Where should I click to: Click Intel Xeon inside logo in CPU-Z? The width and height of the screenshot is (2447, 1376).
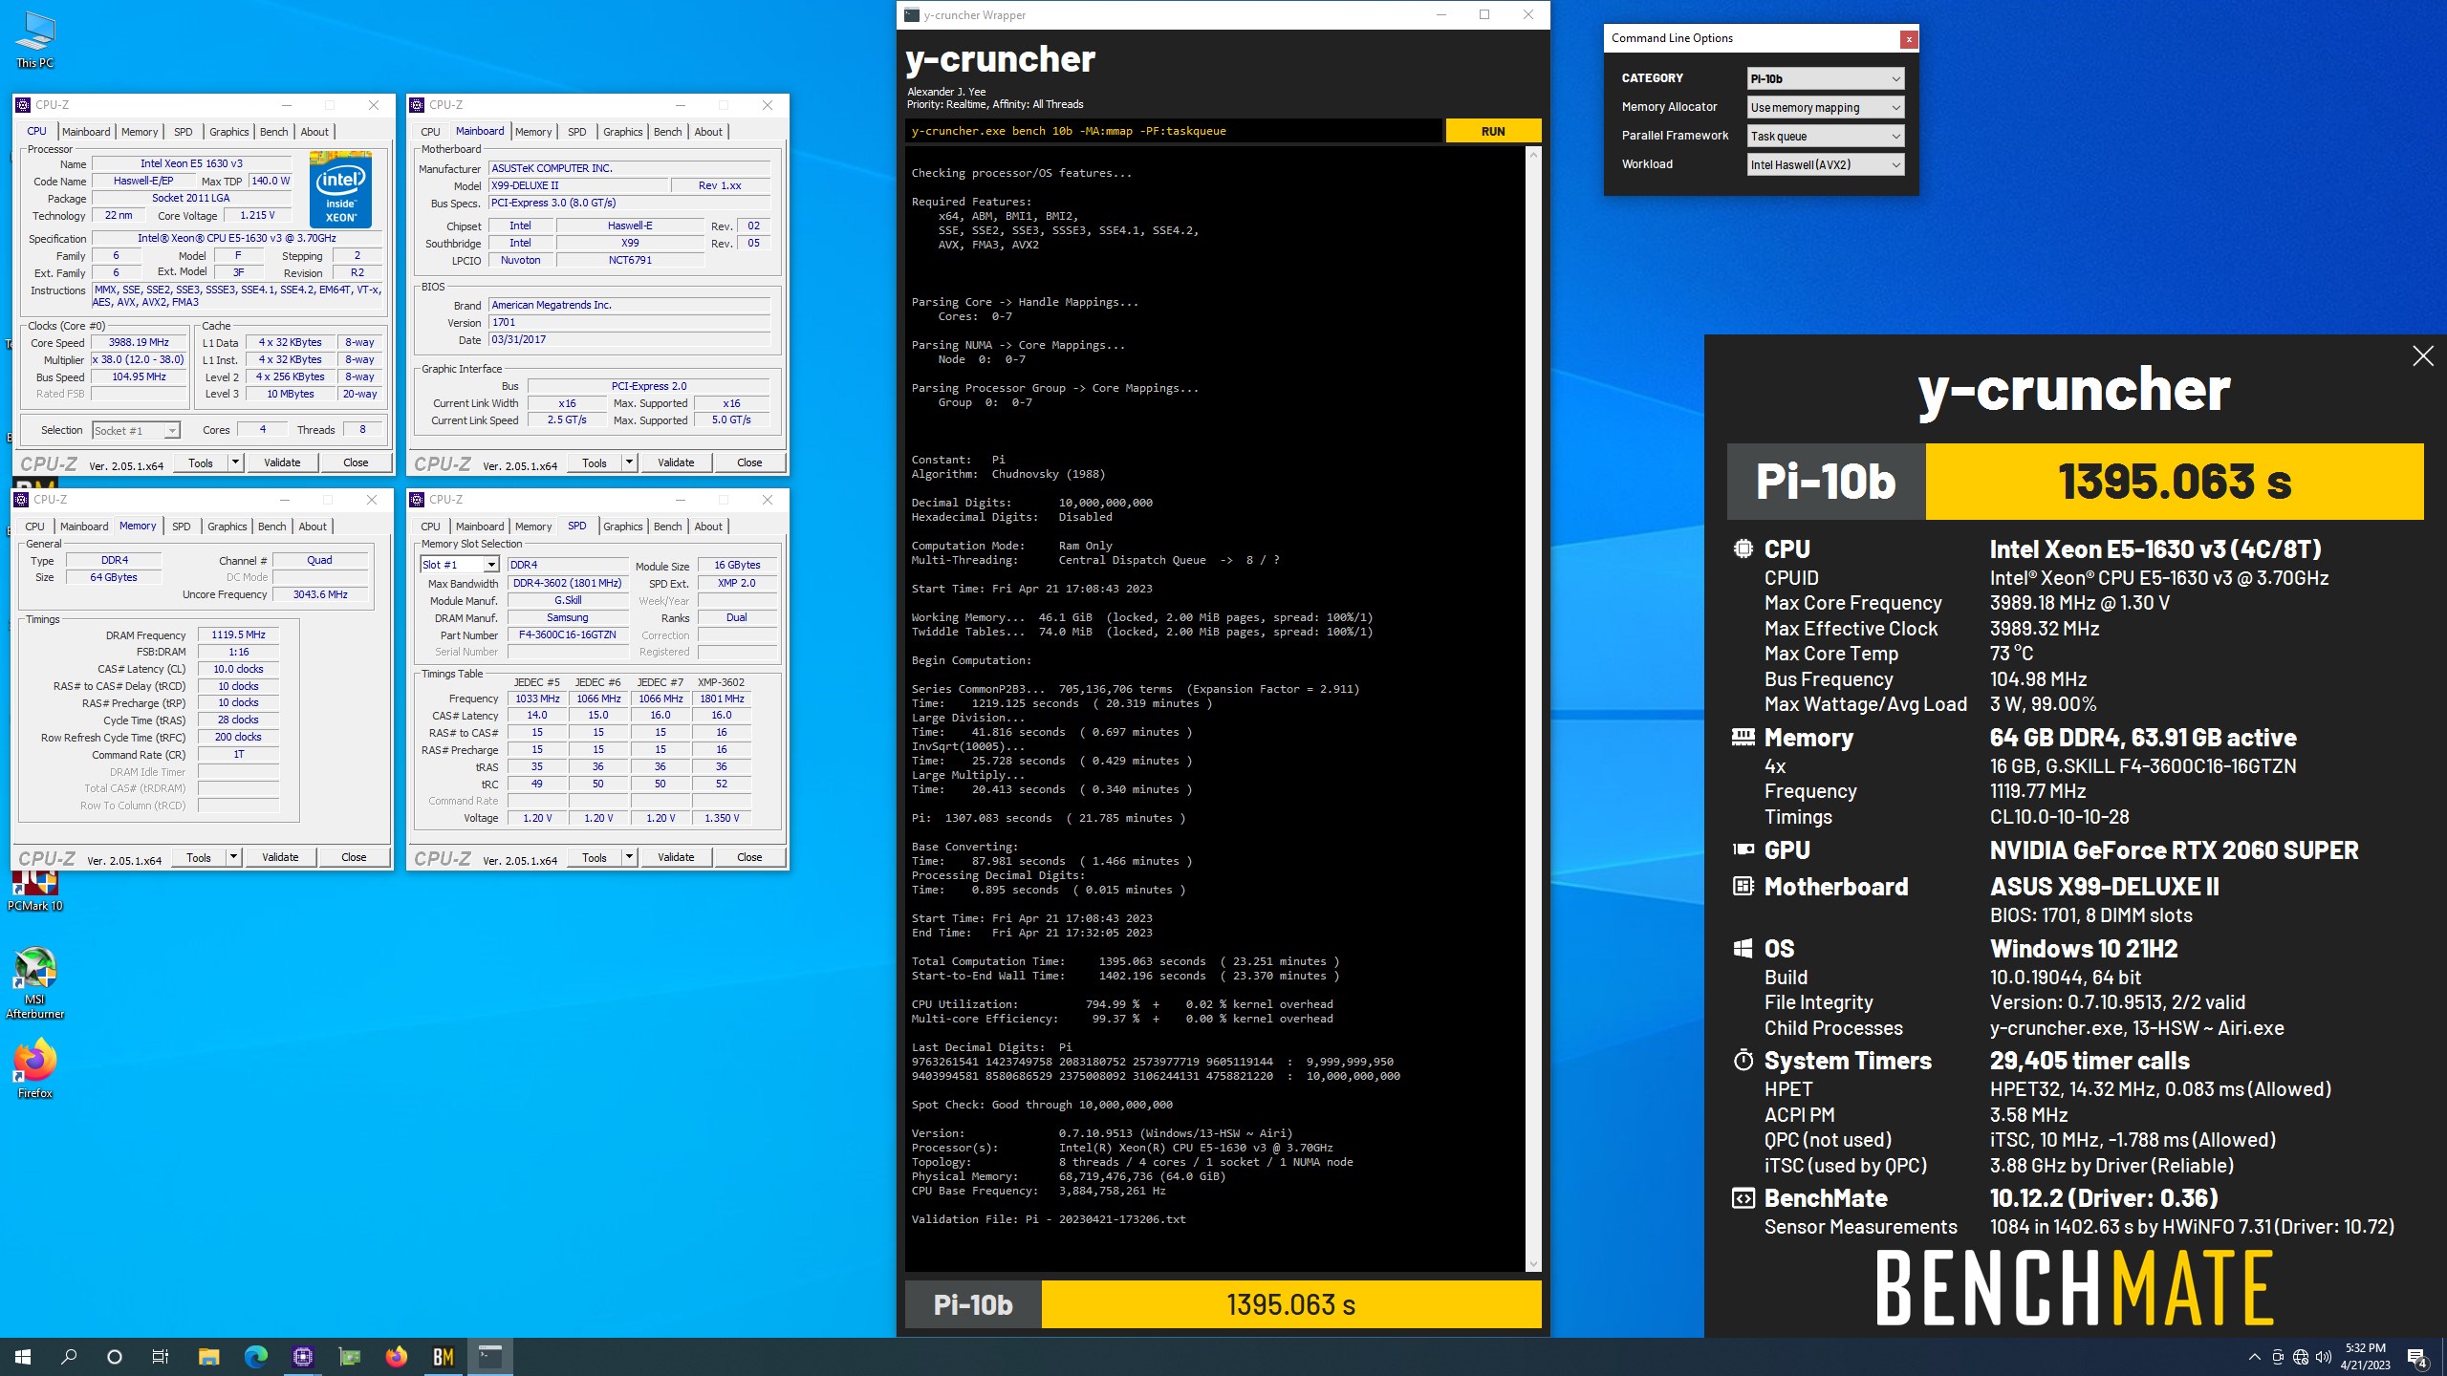(x=340, y=189)
